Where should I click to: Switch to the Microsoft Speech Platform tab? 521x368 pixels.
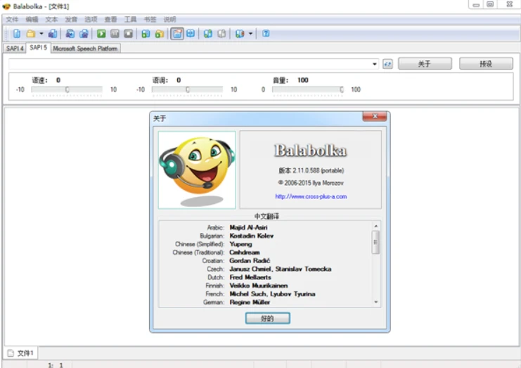(85, 49)
